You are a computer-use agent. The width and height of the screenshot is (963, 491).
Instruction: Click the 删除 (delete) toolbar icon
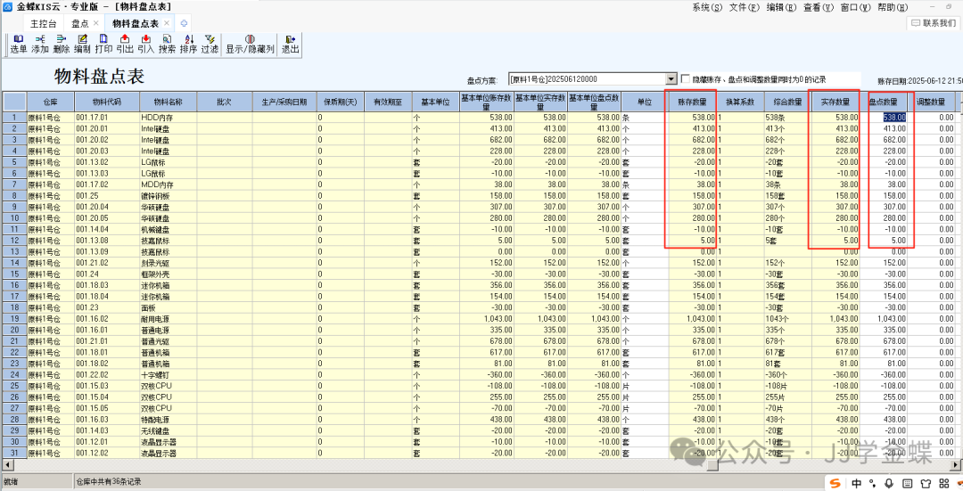pos(62,44)
